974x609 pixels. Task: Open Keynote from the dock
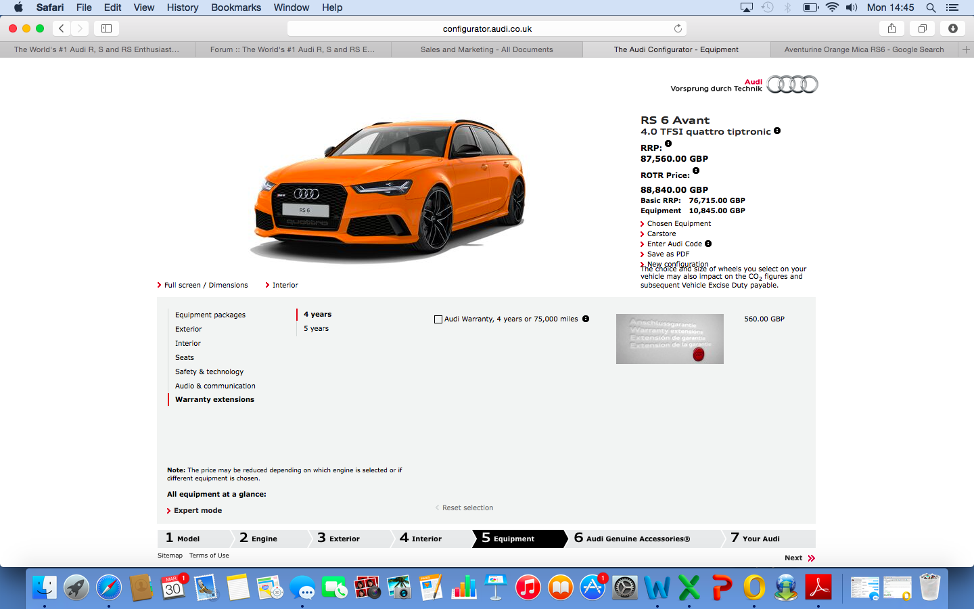[496, 587]
